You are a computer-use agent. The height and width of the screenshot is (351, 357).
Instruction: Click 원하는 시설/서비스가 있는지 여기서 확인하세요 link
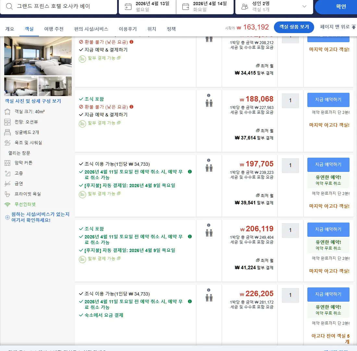pyautogui.click(x=40, y=217)
